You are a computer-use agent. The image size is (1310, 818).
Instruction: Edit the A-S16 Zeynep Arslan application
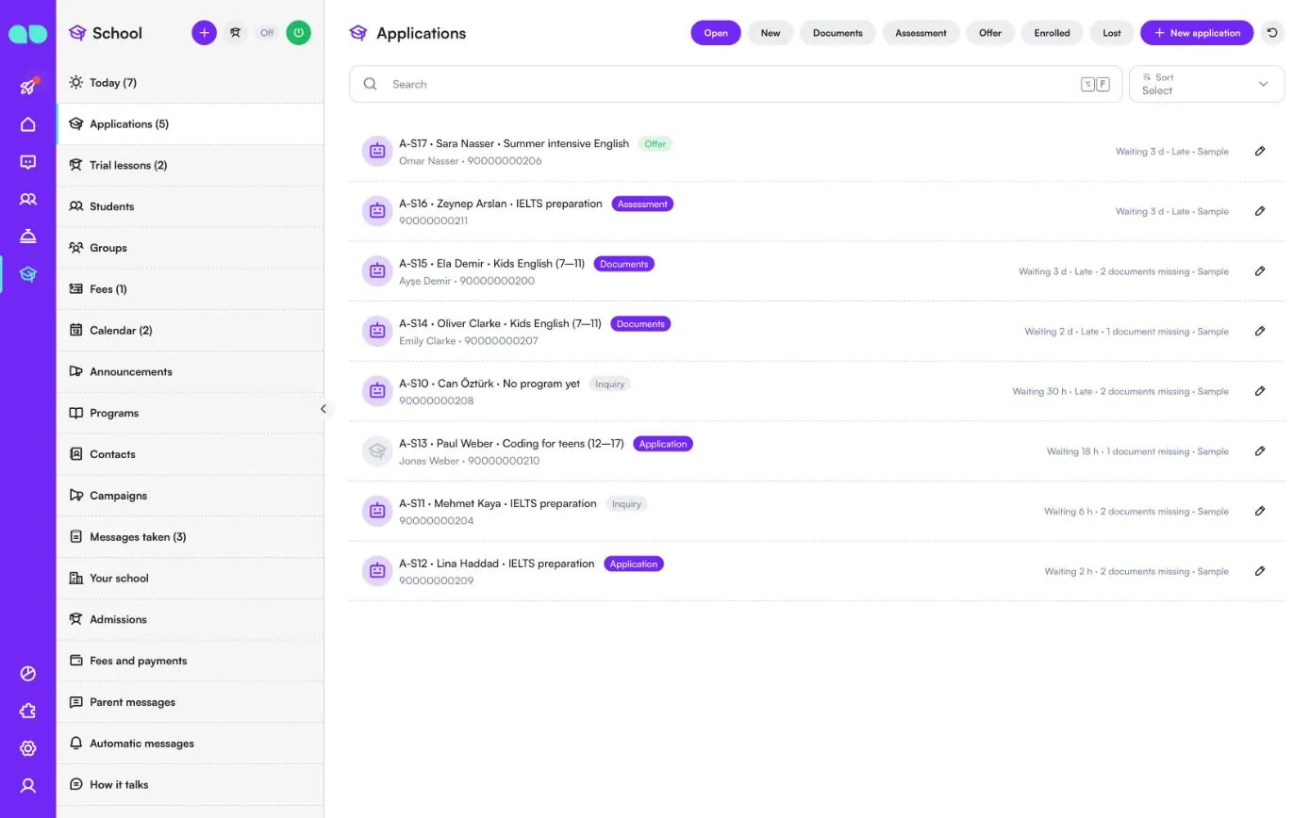tap(1260, 211)
